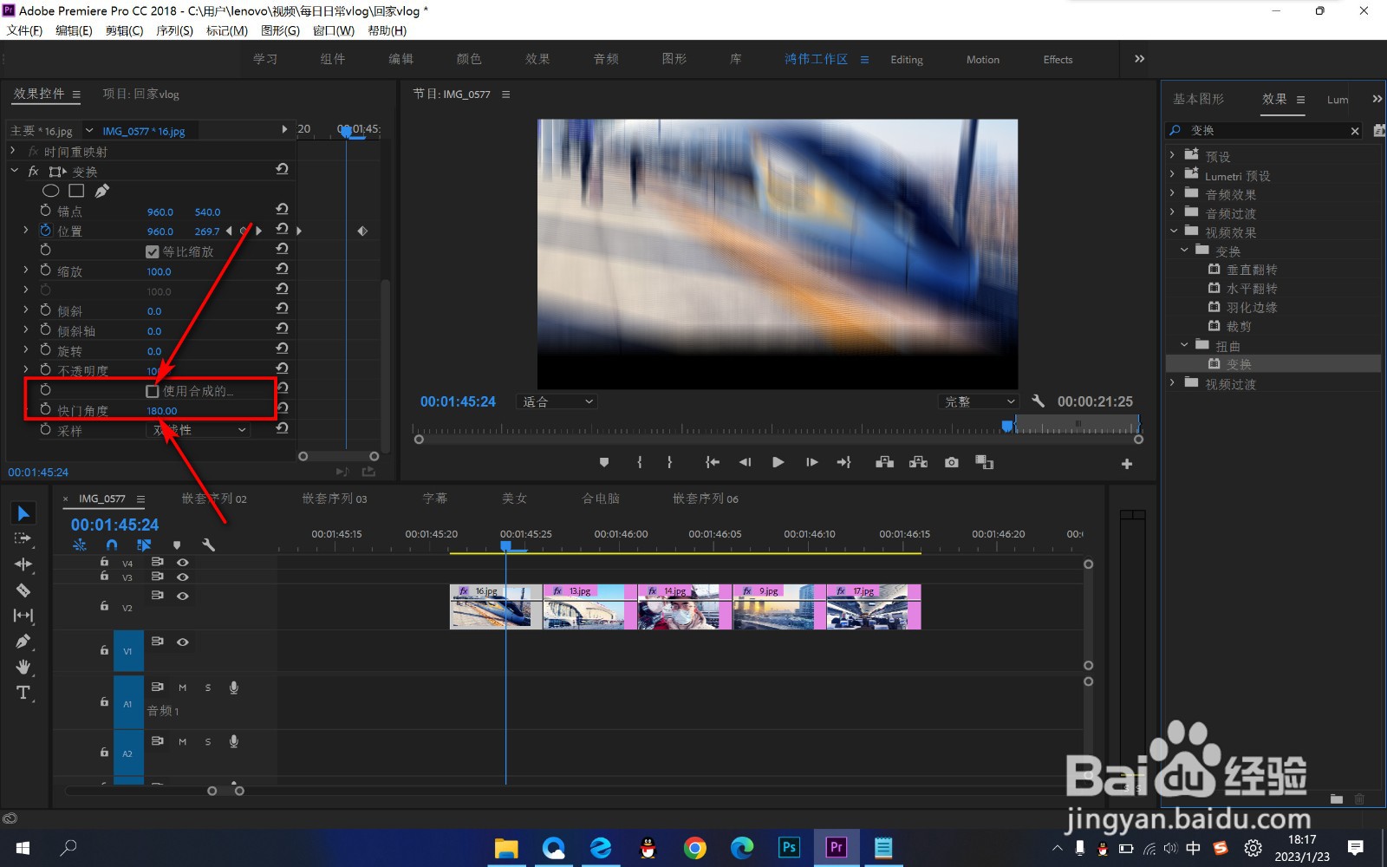The image size is (1387, 867).
Task: Open the 序列(S) menu
Action: coord(174,30)
